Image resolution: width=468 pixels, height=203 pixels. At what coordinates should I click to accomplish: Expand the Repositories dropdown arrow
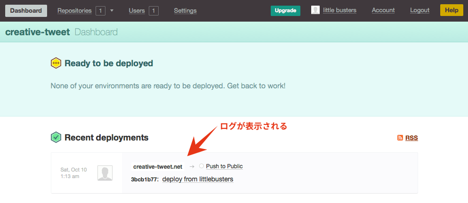click(112, 10)
